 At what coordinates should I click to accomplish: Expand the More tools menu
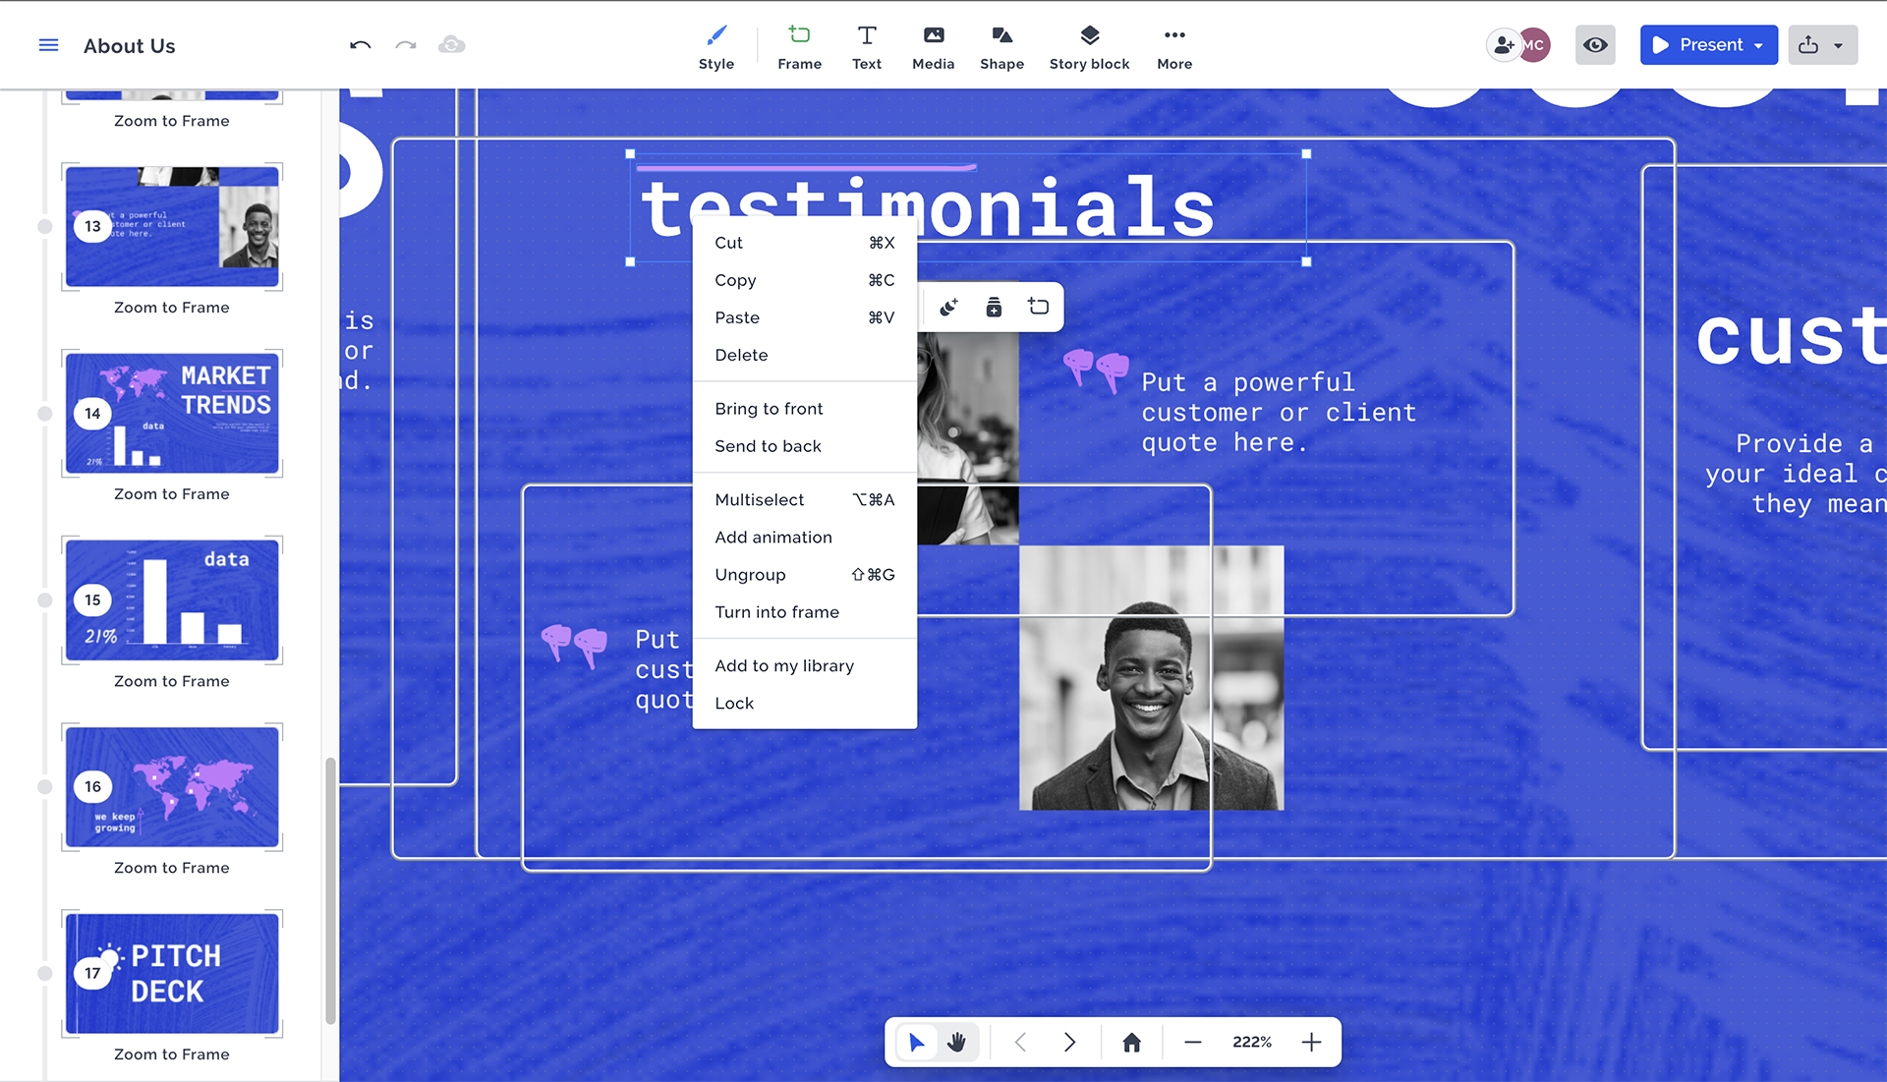click(1173, 46)
